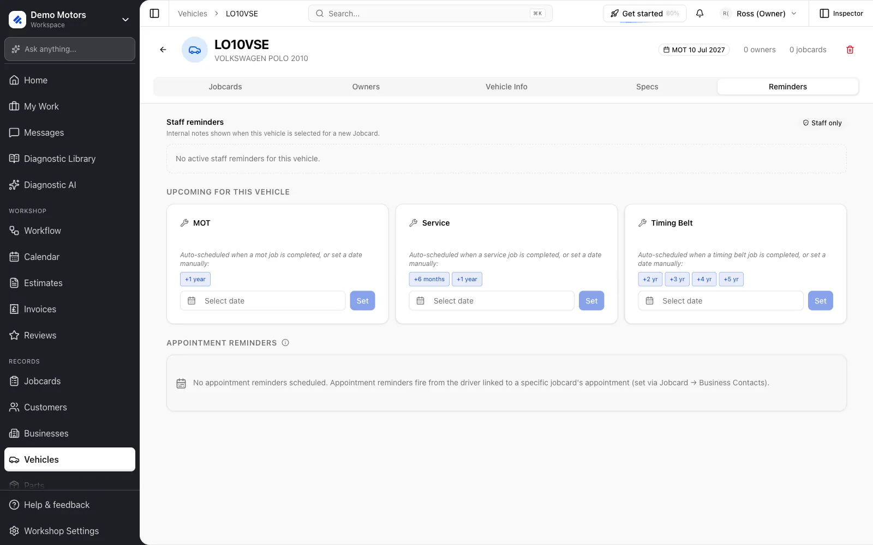The height and width of the screenshot is (545, 873).
Task: Click Set button in Service card
Action: pyautogui.click(x=591, y=301)
